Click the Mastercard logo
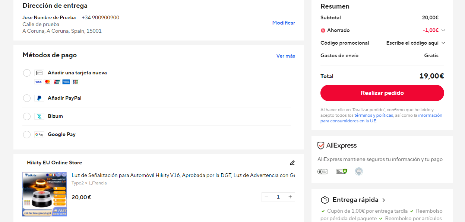 (47, 82)
